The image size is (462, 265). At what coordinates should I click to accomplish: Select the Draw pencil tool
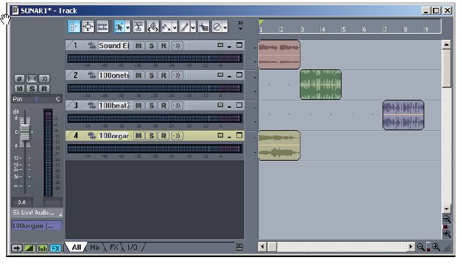tap(185, 27)
